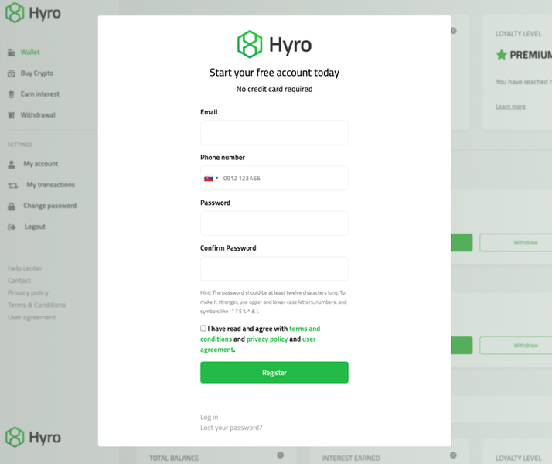Viewport: 552px width, 464px height.
Task: Click the Hyro logo in the registration modal
Action: [274, 44]
